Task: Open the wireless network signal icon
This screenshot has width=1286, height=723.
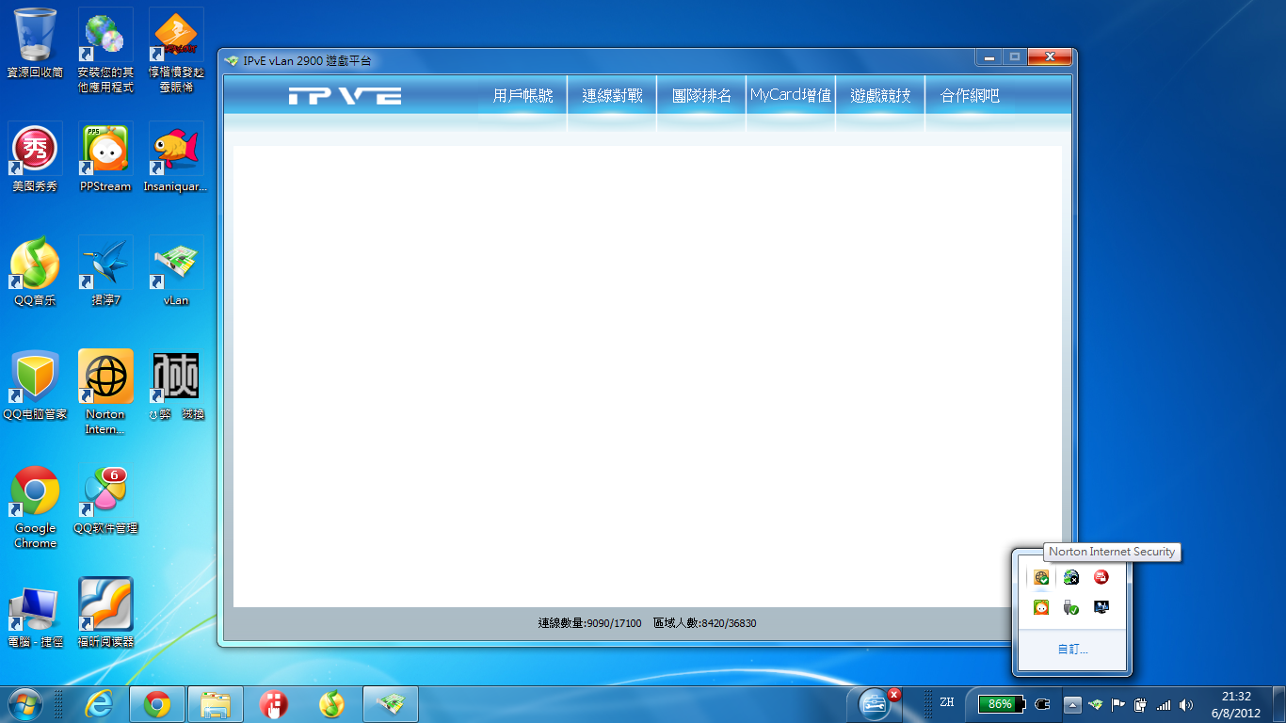Action: coord(1164,704)
